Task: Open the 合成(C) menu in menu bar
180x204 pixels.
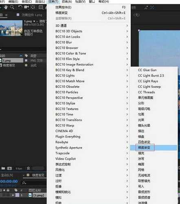Action: [27, 2]
